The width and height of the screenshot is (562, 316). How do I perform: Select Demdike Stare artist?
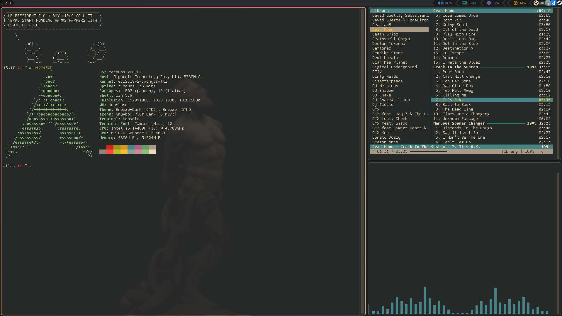click(399, 53)
